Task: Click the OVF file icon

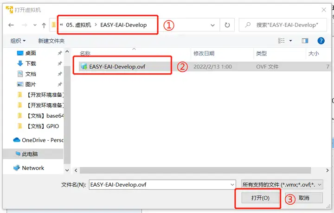Action: [83, 67]
